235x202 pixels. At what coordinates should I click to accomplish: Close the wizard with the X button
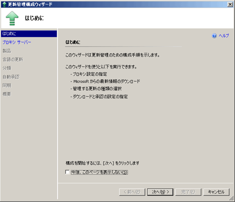(x=230, y=4)
